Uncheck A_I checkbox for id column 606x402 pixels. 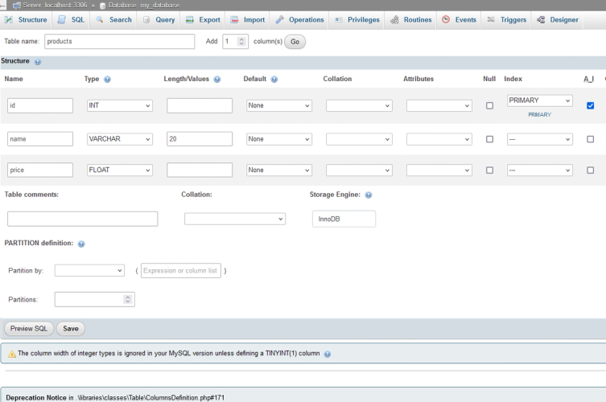pos(590,105)
